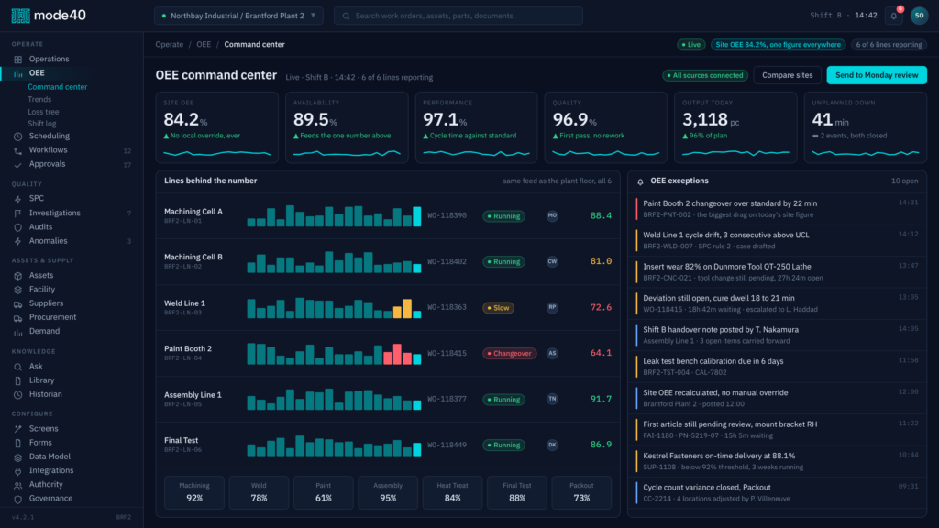Click the AS operator badge on Paint Booth 2
Screen dimensions: 939x528
552,353
